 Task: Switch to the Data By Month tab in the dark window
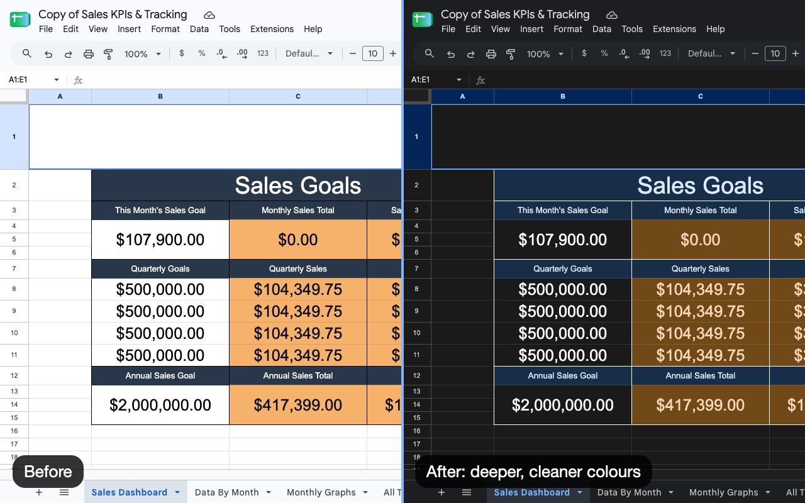point(629,492)
